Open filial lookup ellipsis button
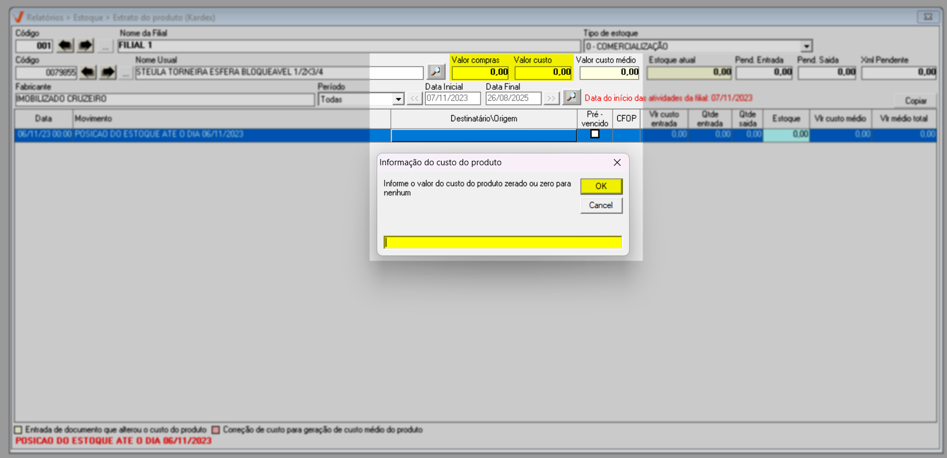 [x=105, y=46]
